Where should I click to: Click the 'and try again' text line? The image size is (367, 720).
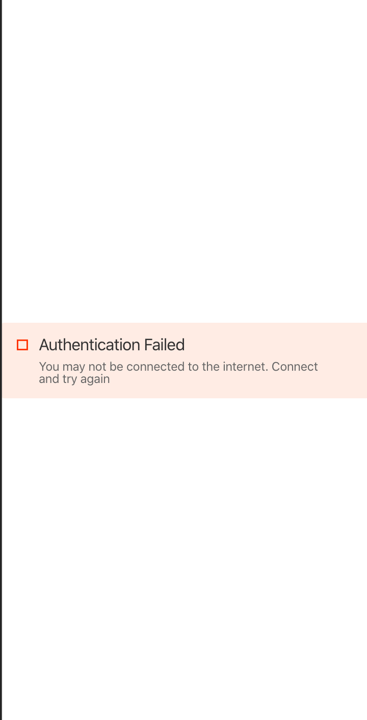(74, 379)
